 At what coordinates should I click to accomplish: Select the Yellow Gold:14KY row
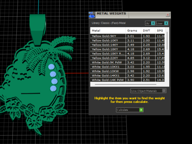[128, 45]
